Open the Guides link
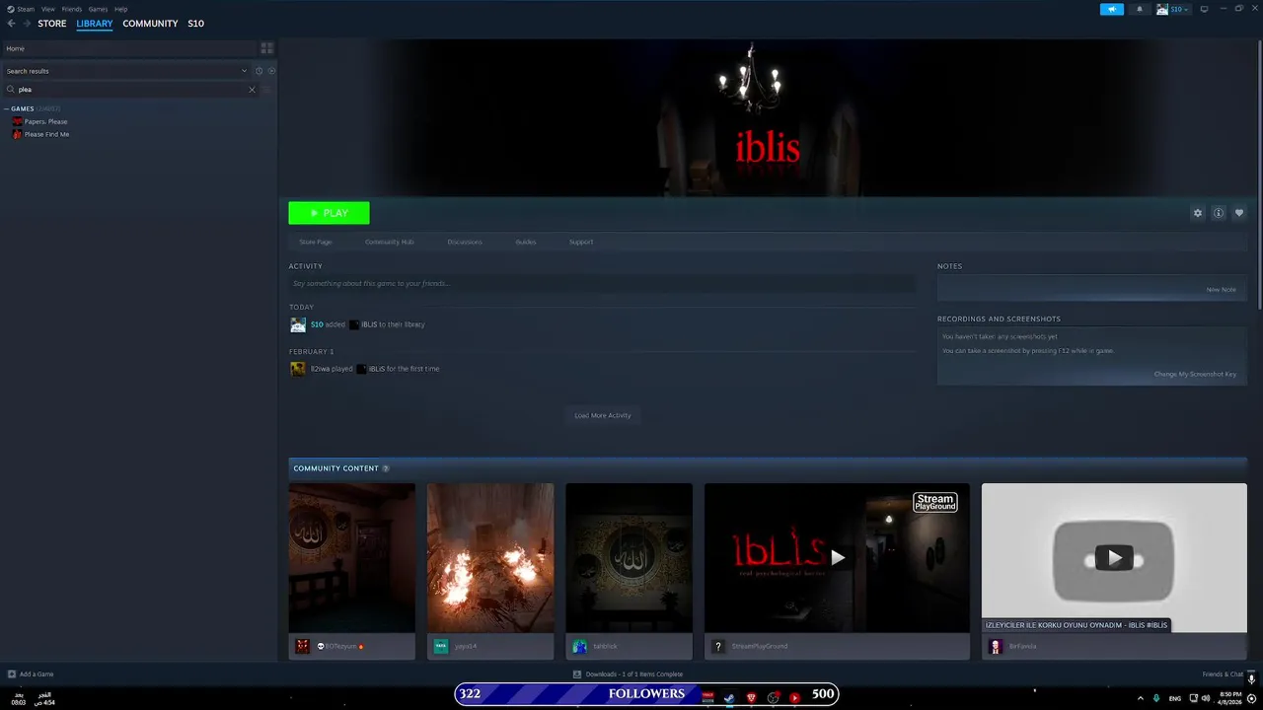 point(526,242)
